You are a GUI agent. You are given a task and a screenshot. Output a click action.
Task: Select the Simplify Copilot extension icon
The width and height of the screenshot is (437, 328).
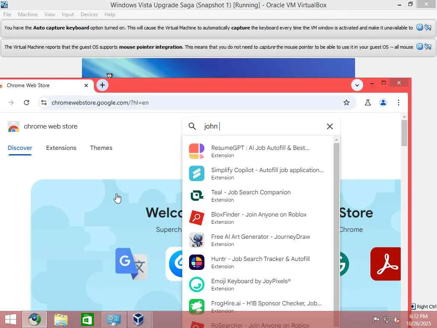196,173
